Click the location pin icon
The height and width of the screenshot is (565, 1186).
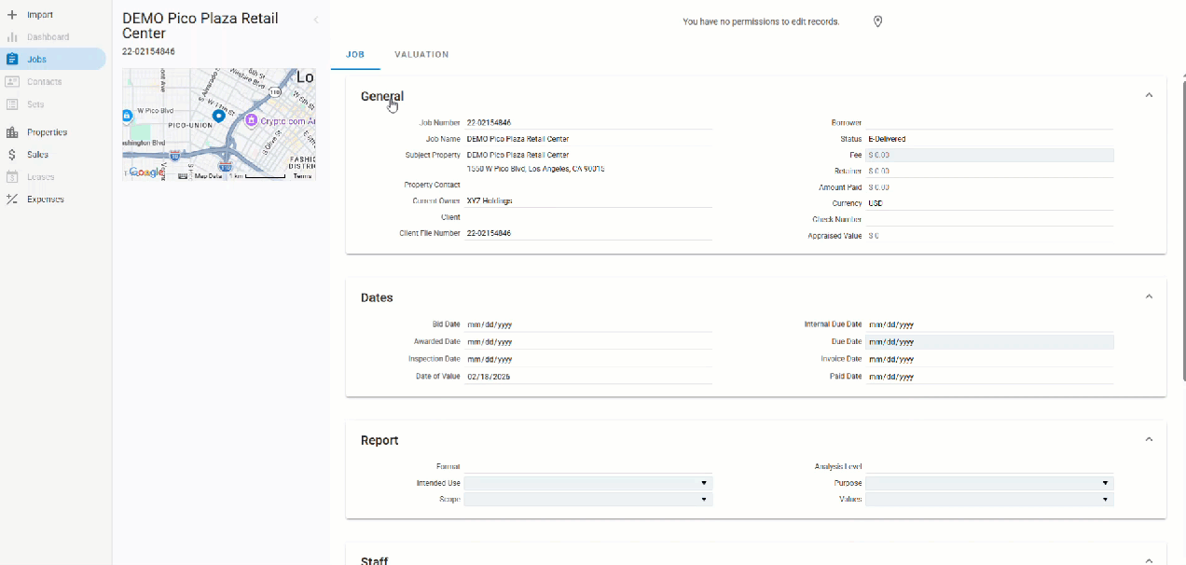(x=877, y=21)
